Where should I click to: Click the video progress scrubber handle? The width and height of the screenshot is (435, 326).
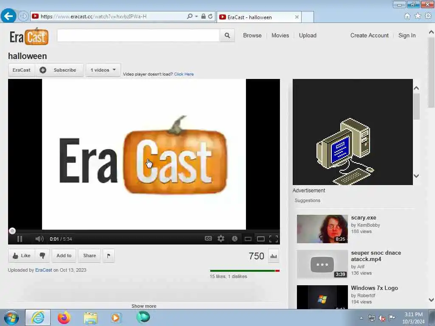click(12, 230)
